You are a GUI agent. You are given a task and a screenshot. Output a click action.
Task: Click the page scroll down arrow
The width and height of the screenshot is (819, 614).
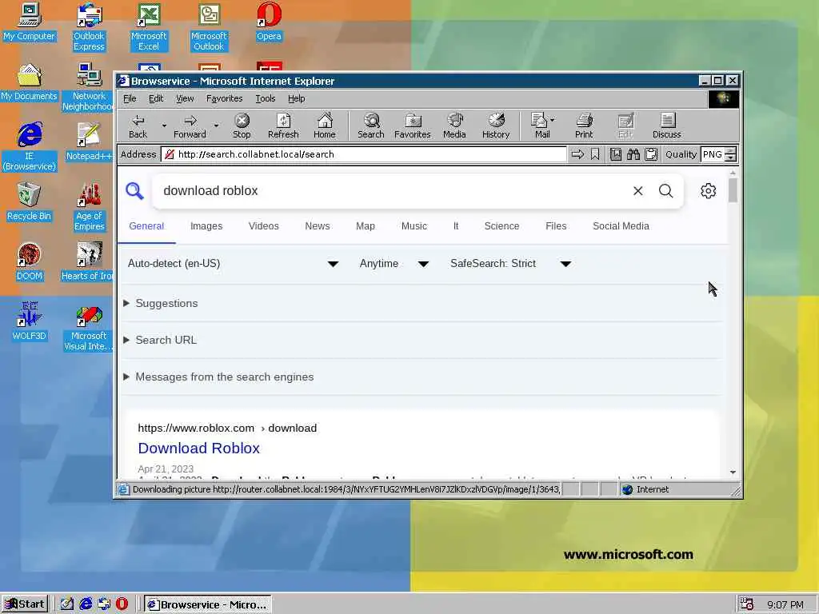[x=733, y=472]
